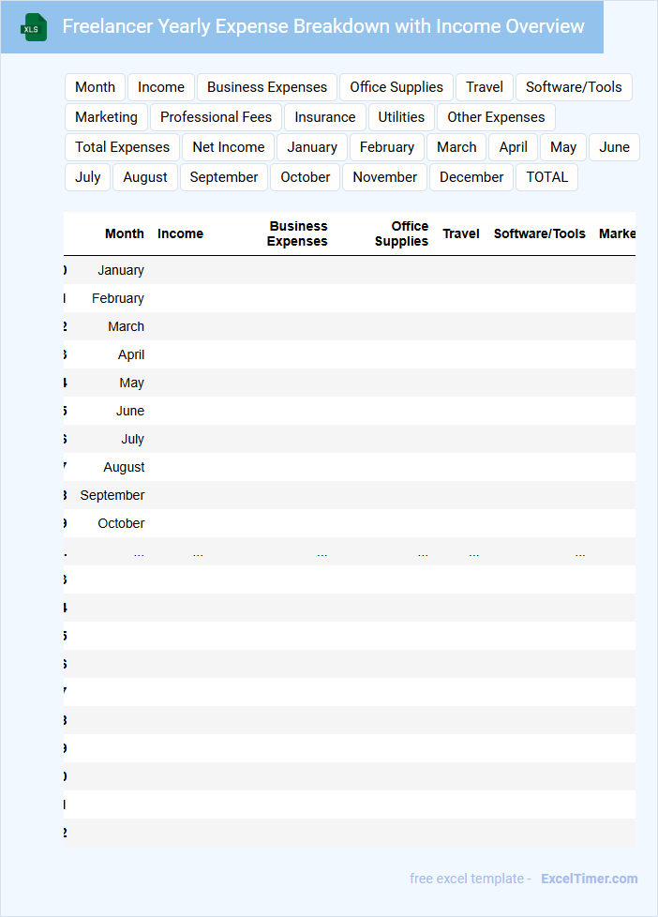The image size is (658, 917).
Task: Select the February tag button
Action: point(387,147)
